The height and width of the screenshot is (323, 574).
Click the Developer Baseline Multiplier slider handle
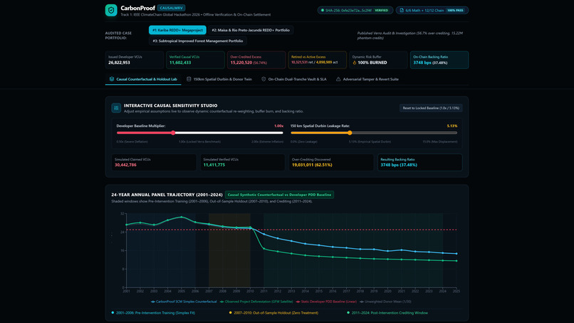click(173, 133)
